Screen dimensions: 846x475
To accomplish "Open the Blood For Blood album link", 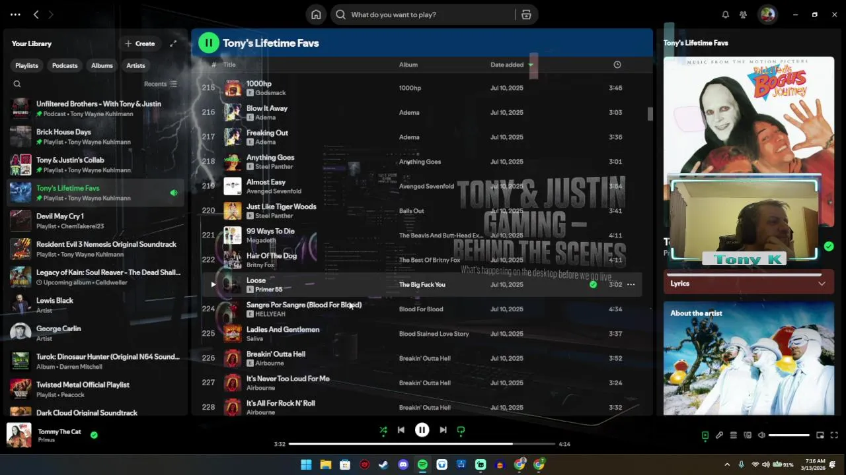I will [x=421, y=309].
